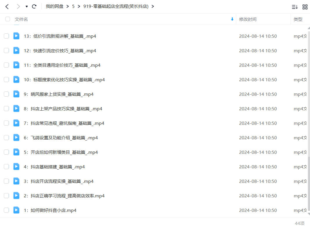Screen dimensions: 310x227
Task: Click video icon of 4：抖店基础搭建
Action: coord(16,167)
